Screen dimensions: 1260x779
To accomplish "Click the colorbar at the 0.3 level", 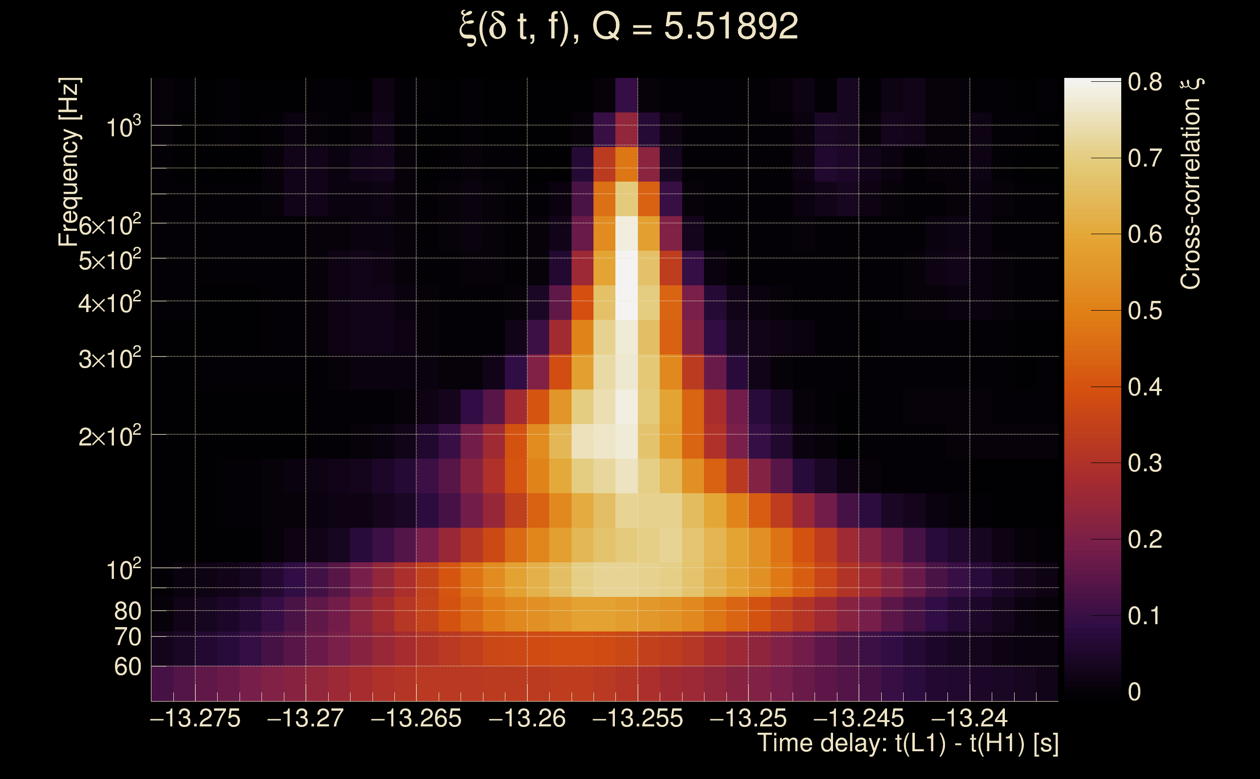I will click(x=1092, y=463).
